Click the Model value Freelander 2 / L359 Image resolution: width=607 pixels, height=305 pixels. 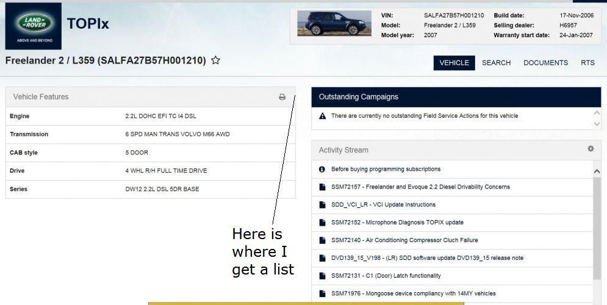coord(450,25)
